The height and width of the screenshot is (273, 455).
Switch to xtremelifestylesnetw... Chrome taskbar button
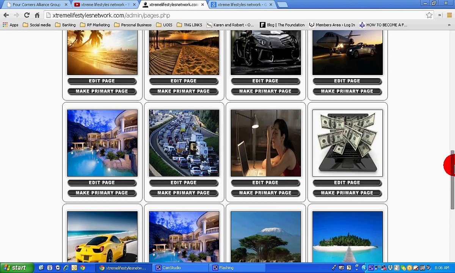tap(123, 268)
